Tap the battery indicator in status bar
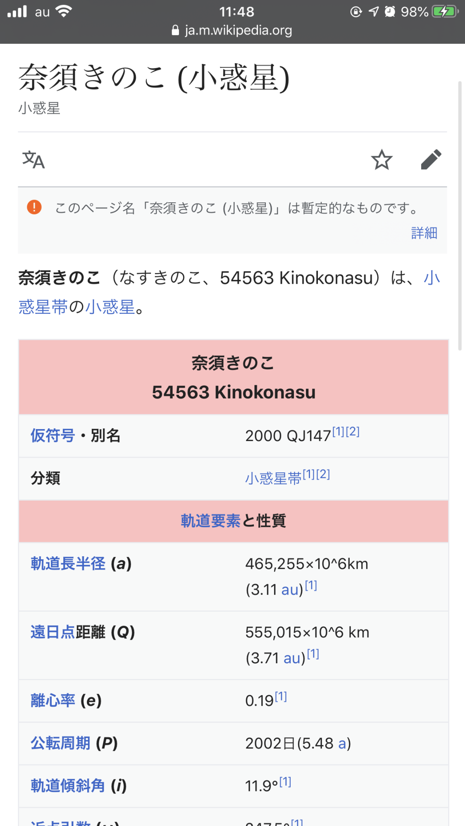Image resolution: width=465 pixels, height=826 pixels. point(445,12)
